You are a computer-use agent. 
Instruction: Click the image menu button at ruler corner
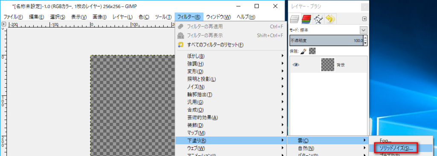(x=3, y=24)
